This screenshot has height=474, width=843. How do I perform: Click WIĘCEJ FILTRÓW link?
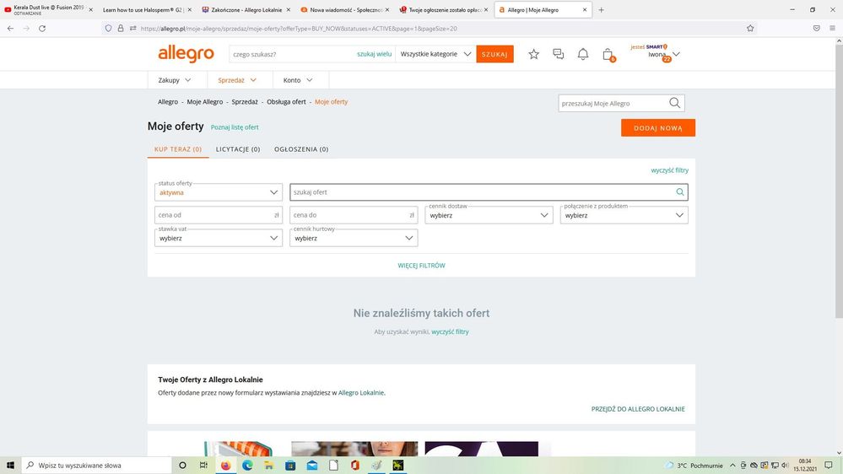pos(422,266)
